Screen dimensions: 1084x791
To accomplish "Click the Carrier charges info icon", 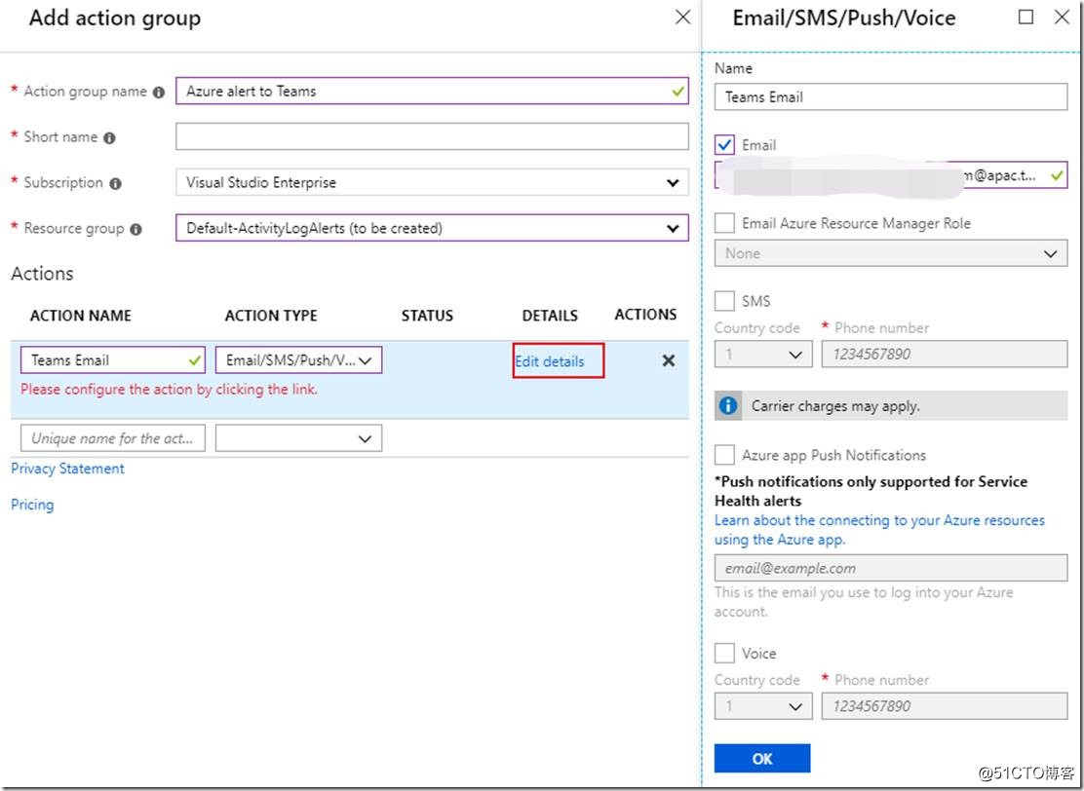I will pyautogui.click(x=728, y=405).
